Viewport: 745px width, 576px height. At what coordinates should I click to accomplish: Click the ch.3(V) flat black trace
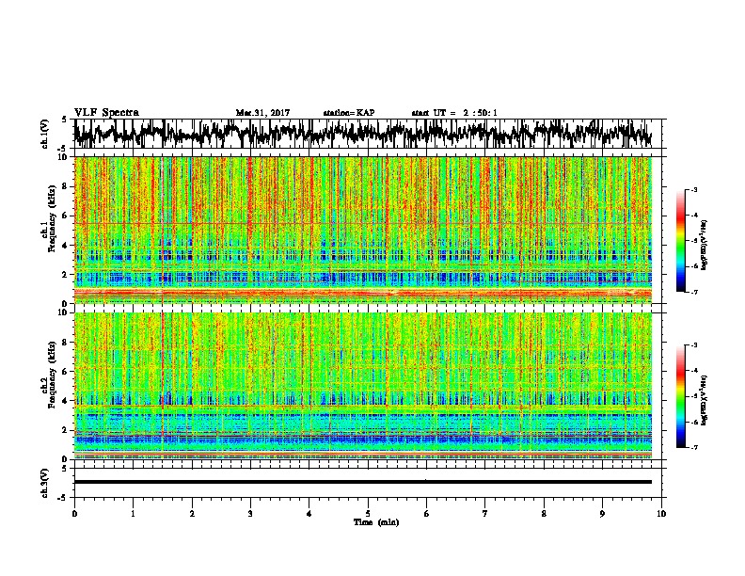pos(363,482)
